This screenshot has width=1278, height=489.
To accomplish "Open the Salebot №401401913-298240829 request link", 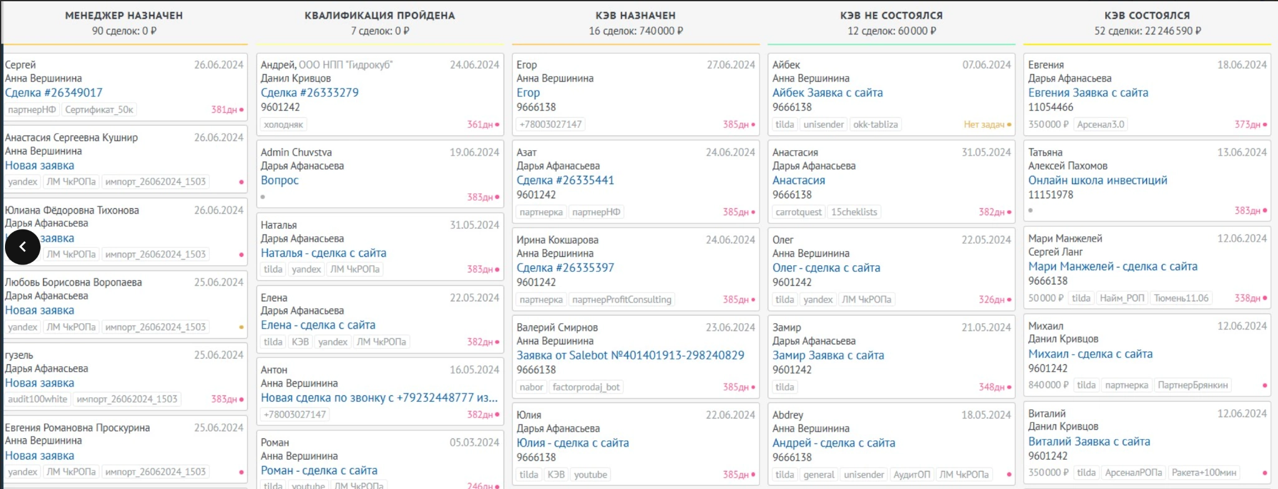I will pyautogui.click(x=630, y=356).
